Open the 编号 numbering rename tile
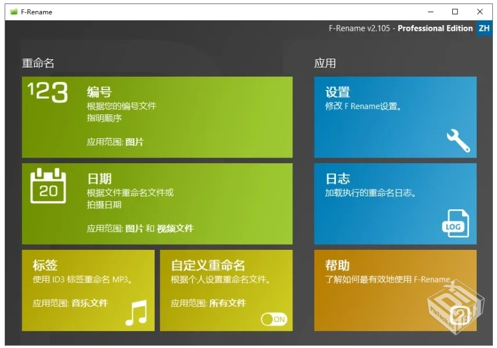Viewport: 497px width, 348px height. 157,116
